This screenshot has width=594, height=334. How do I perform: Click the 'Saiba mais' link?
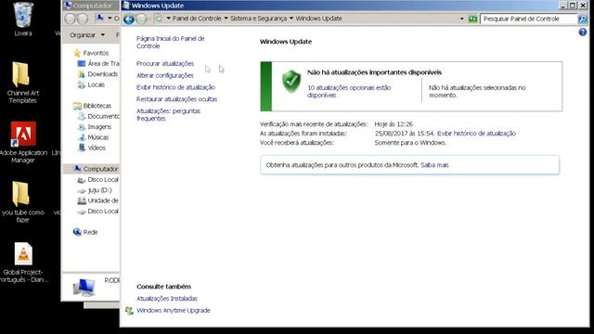[x=434, y=165]
